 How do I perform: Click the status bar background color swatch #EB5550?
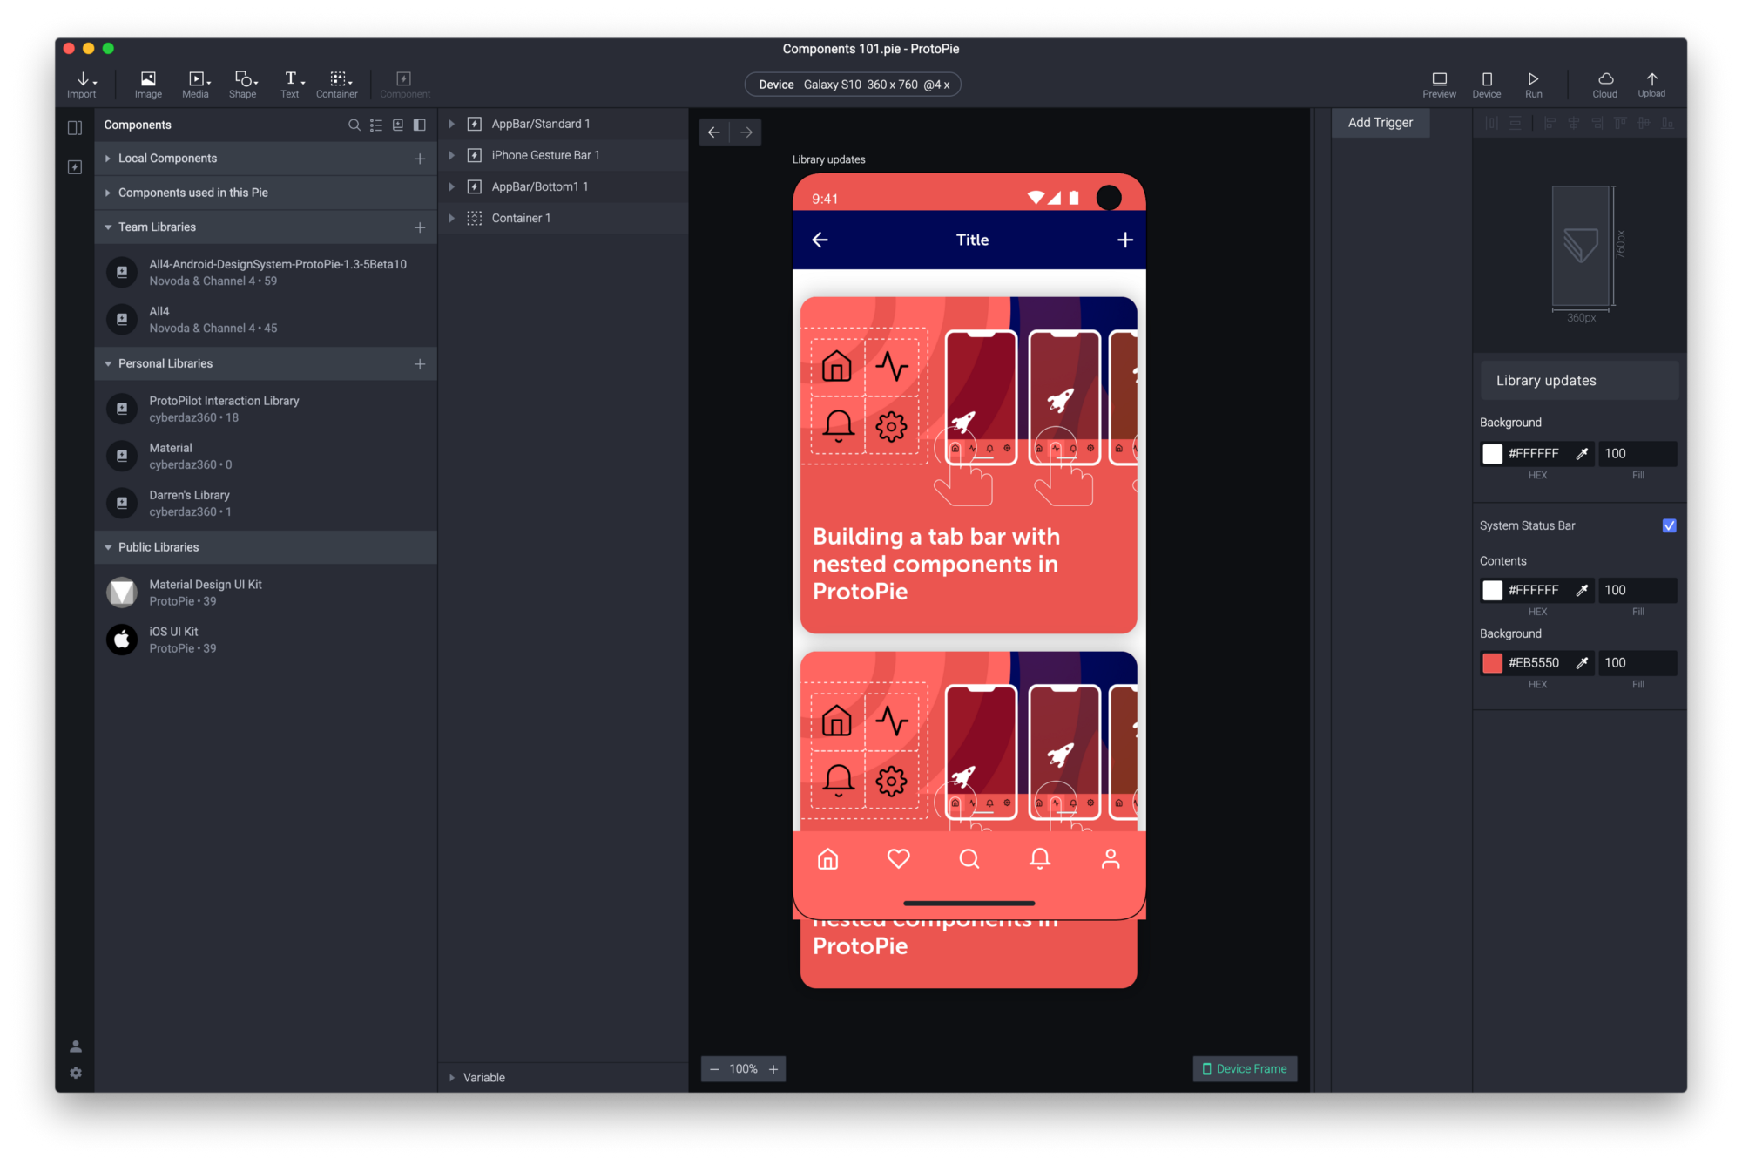pos(1492,663)
